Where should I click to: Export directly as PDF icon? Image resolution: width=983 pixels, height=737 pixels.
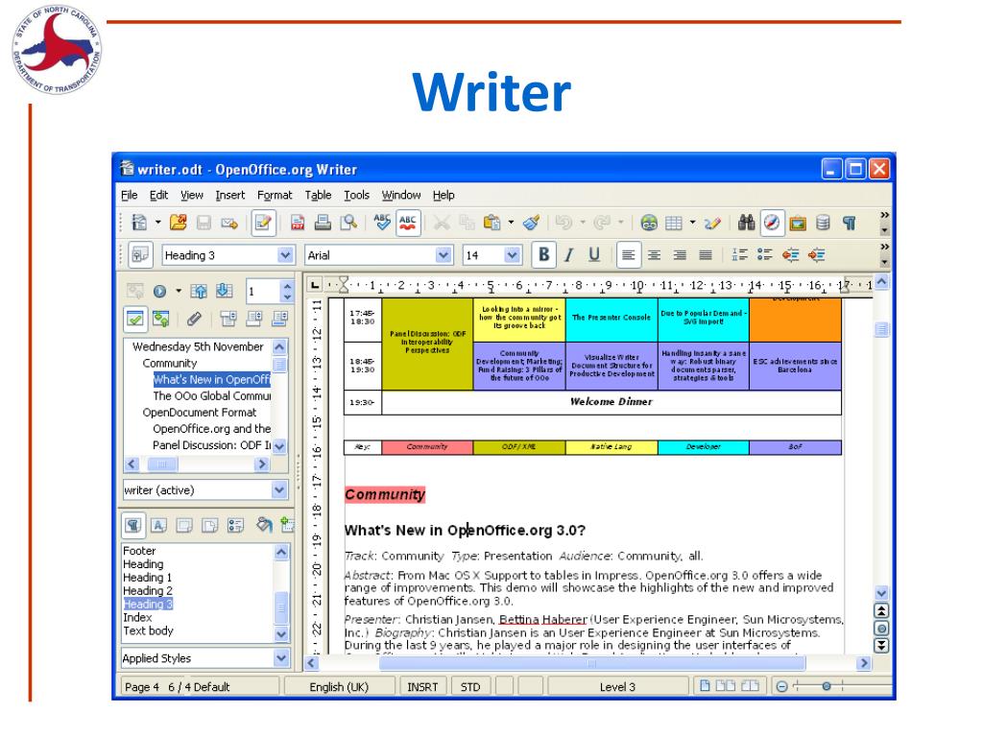(298, 223)
